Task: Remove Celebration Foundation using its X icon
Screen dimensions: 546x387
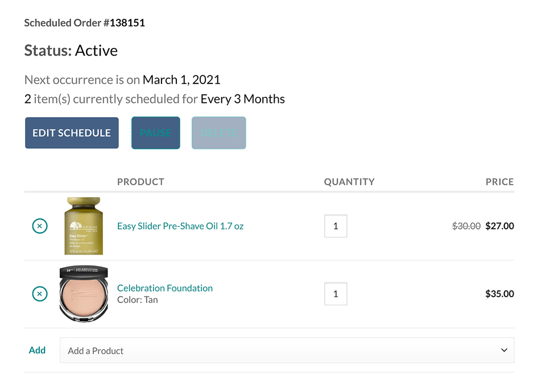Action: point(40,294)
